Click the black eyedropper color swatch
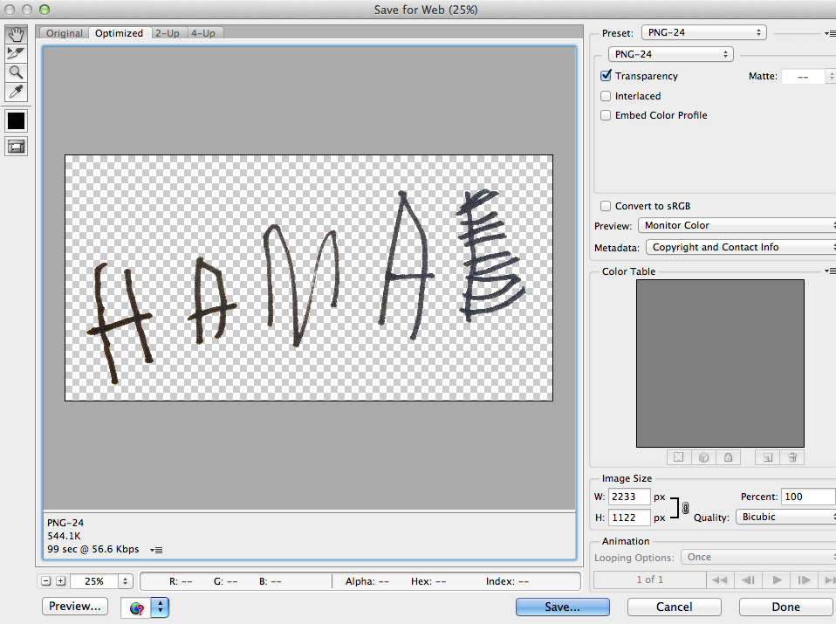The image size is (836, 624). 16,121
